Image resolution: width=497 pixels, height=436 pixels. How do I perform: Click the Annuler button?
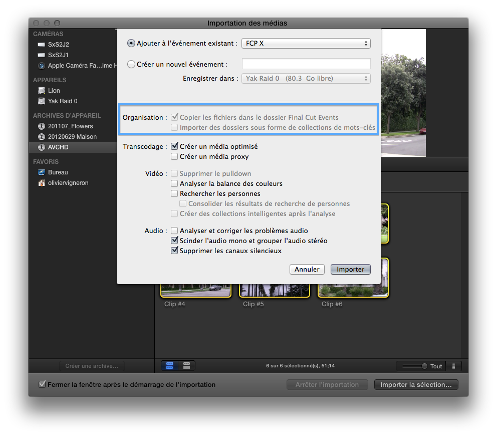pyautogui.click(x=307, y=269)
